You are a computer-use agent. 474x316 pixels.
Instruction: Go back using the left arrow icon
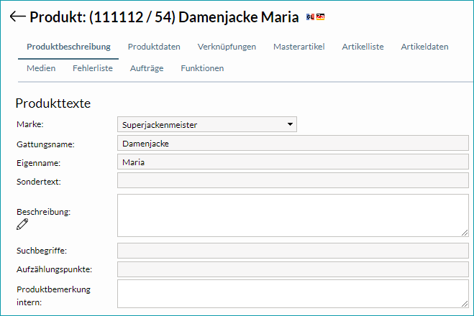pyautogui.click(x=17, y=17)
